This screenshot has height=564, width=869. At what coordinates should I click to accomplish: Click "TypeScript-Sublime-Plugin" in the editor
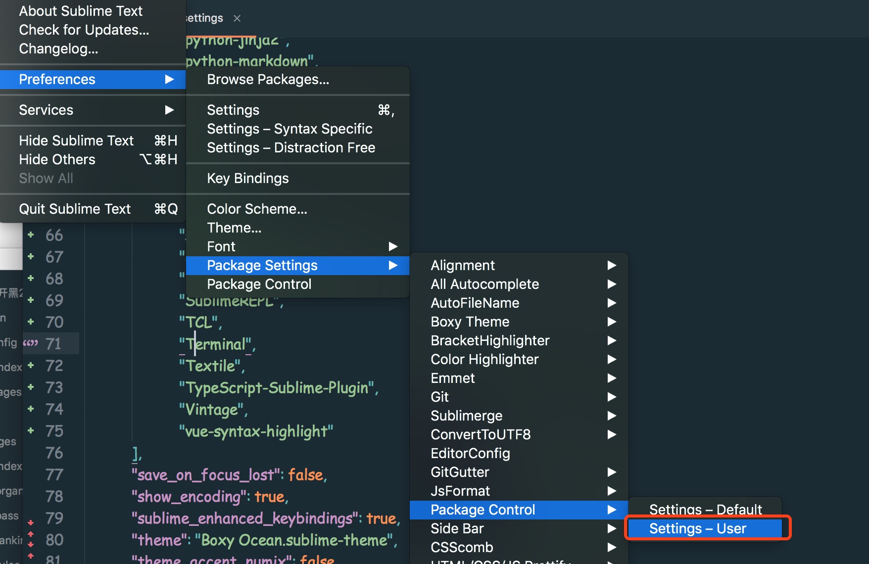(x=276, y=388)
